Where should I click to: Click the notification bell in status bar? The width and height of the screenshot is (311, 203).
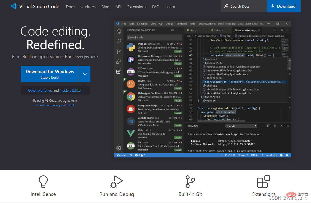287,155
